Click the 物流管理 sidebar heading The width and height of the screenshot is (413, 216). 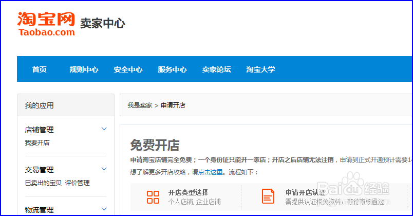pos(39,210)
